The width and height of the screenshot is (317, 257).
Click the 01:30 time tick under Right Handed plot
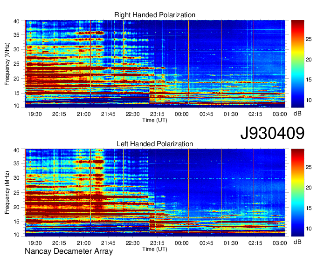[x=231, y=114]
